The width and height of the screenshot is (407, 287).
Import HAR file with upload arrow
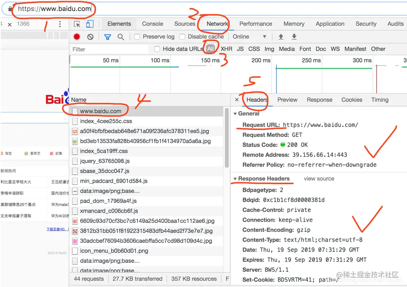[x=281, y=37]
